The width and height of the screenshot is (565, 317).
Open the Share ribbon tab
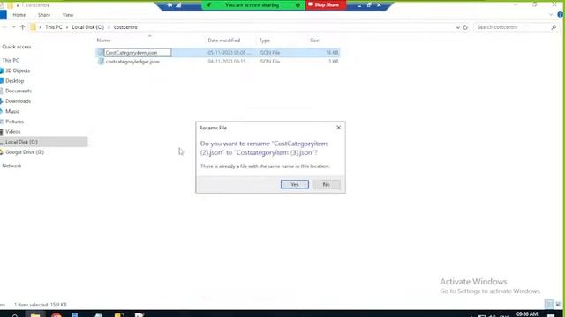[44, 15]
